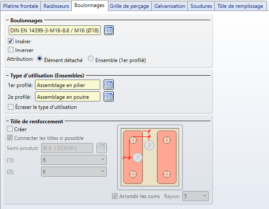The width and height of the screenshot is (269, 209).
Task: Check Écraser le type d'utilisation
Action: [x=11, y=107]
